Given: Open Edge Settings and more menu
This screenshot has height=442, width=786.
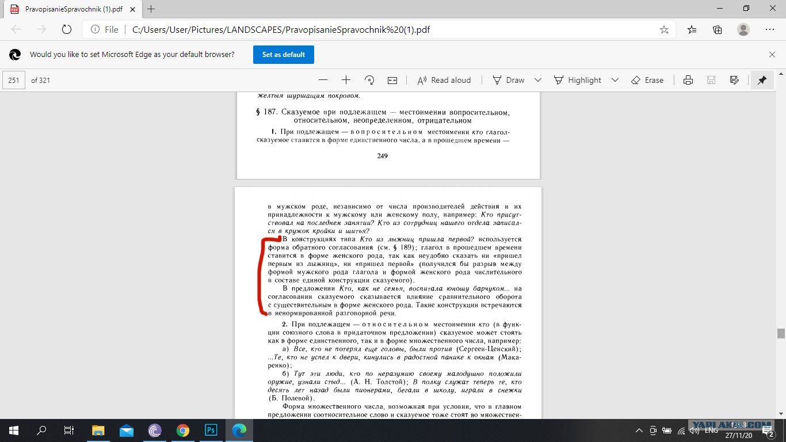Looking at the screenshot, I should pos(770,30).
